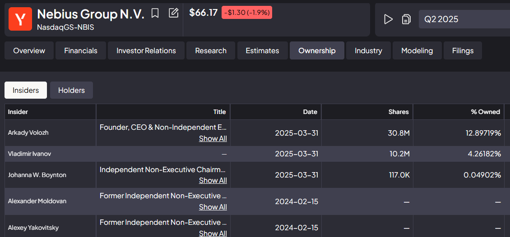Click the Nebius Group N.V. company name

[x=91, y=14]
